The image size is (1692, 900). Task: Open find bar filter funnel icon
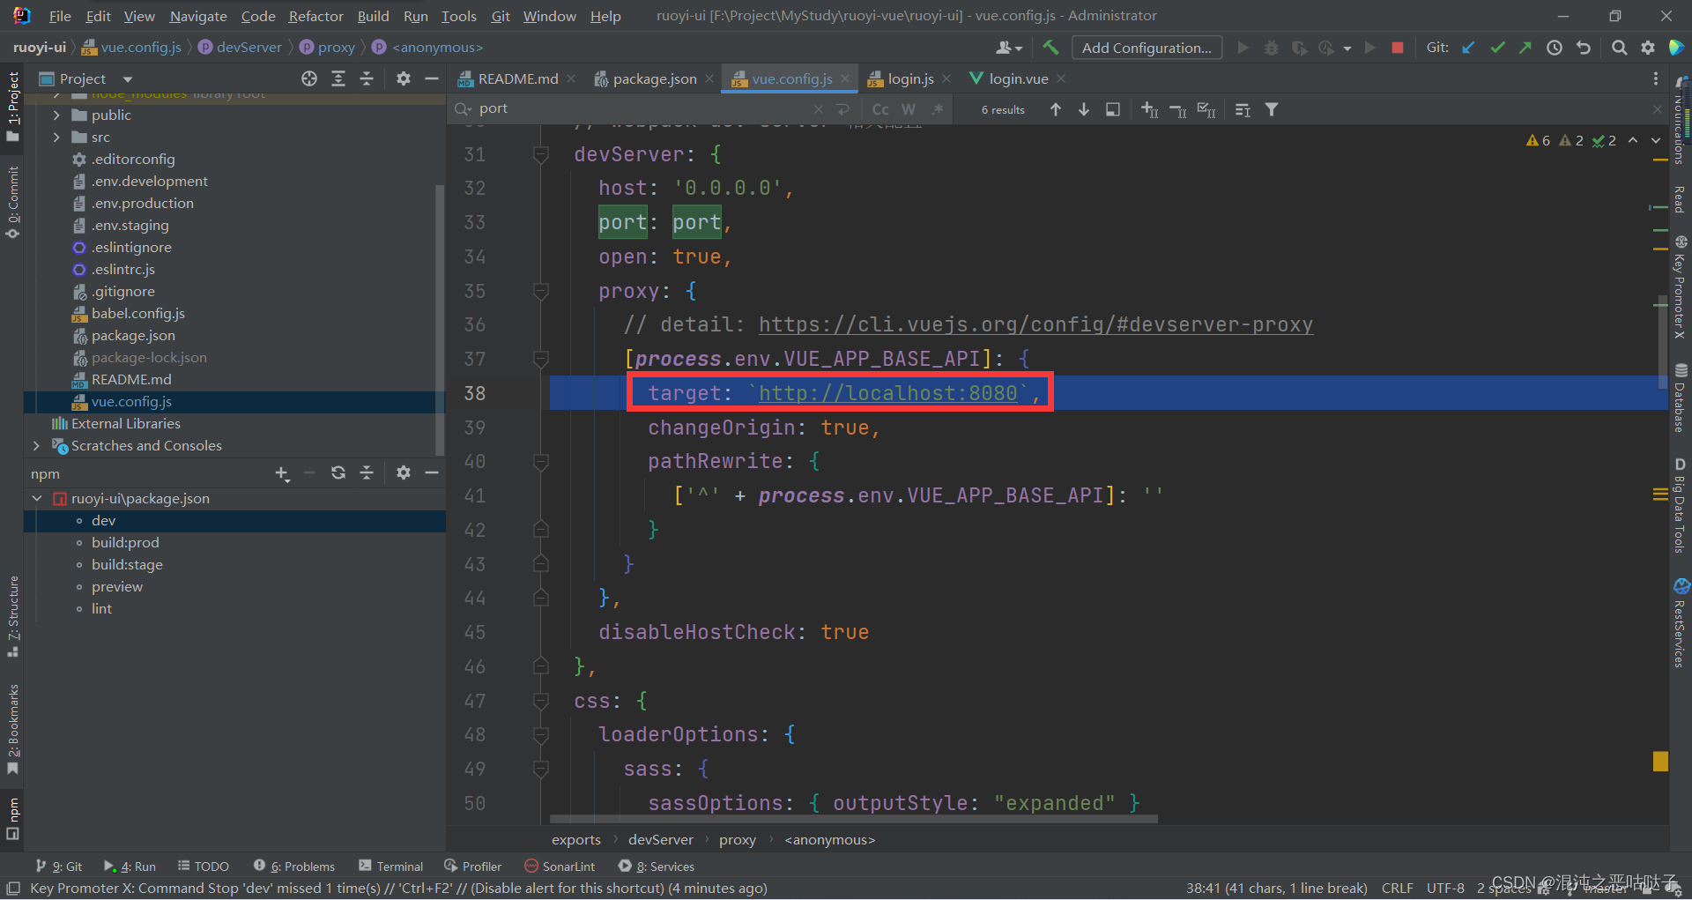point(1272,109)
